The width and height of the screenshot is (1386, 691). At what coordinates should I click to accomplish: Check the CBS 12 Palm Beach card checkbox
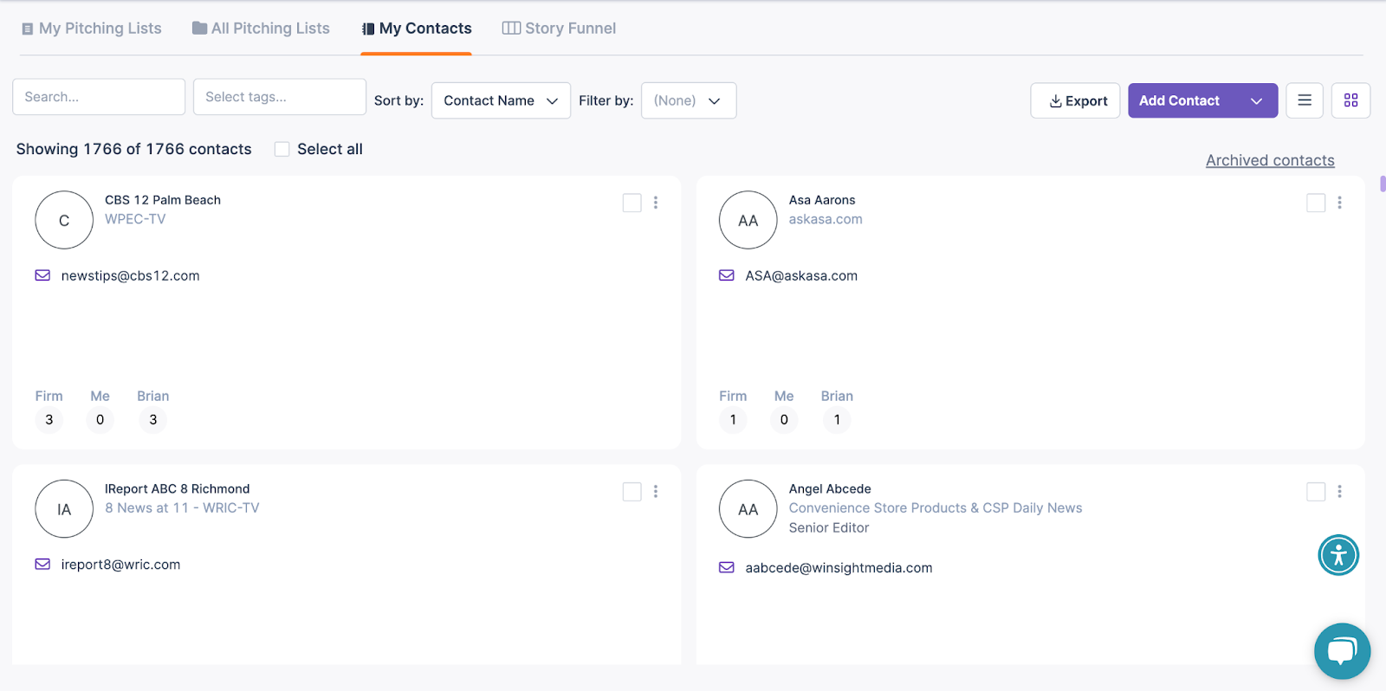(x=632, y=203)
